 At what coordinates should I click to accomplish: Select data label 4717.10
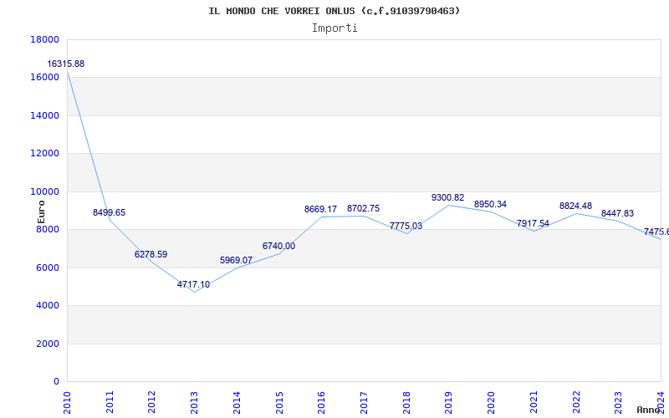[194, 284]
